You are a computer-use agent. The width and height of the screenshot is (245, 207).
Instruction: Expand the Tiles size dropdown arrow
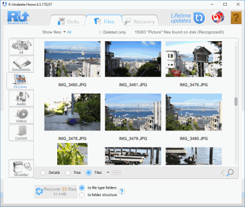click(108, 173)
